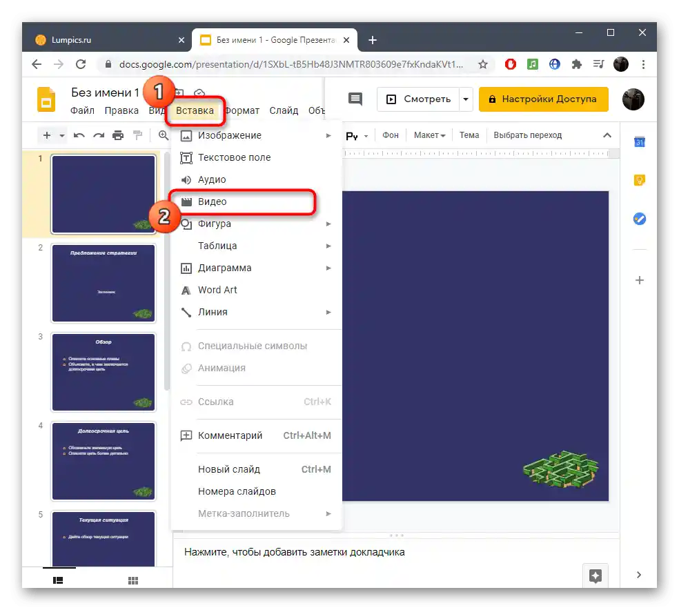Collapse the toolbar with up chevron
Image resolution: width=679 pixels, height=610 pixels.
(x=607, y=135)
